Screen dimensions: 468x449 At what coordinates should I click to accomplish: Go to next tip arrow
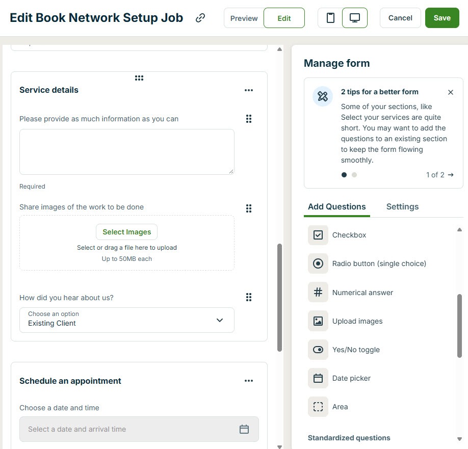451,175
